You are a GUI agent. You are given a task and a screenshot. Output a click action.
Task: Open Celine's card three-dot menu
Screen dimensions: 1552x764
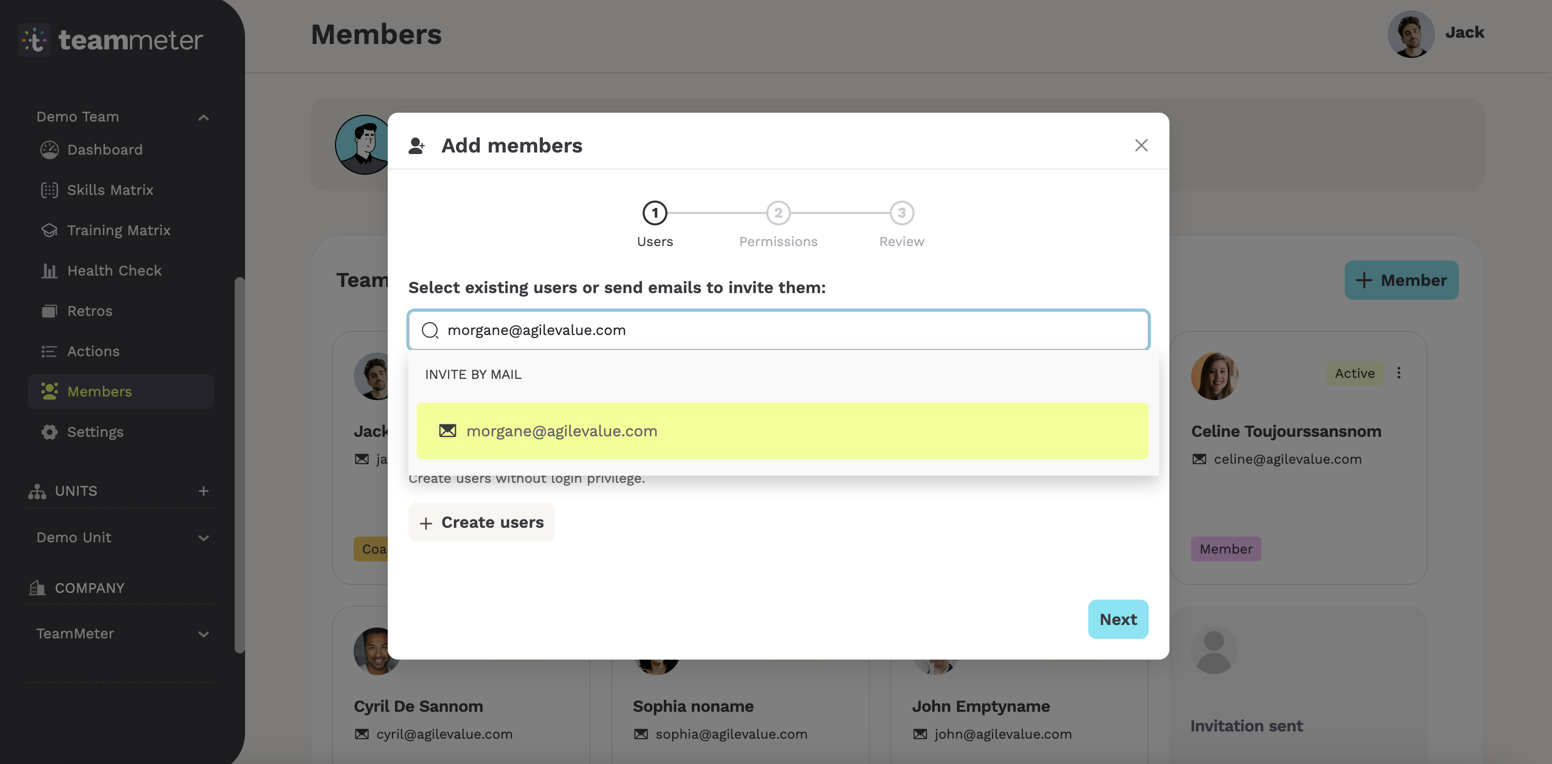1399,373
